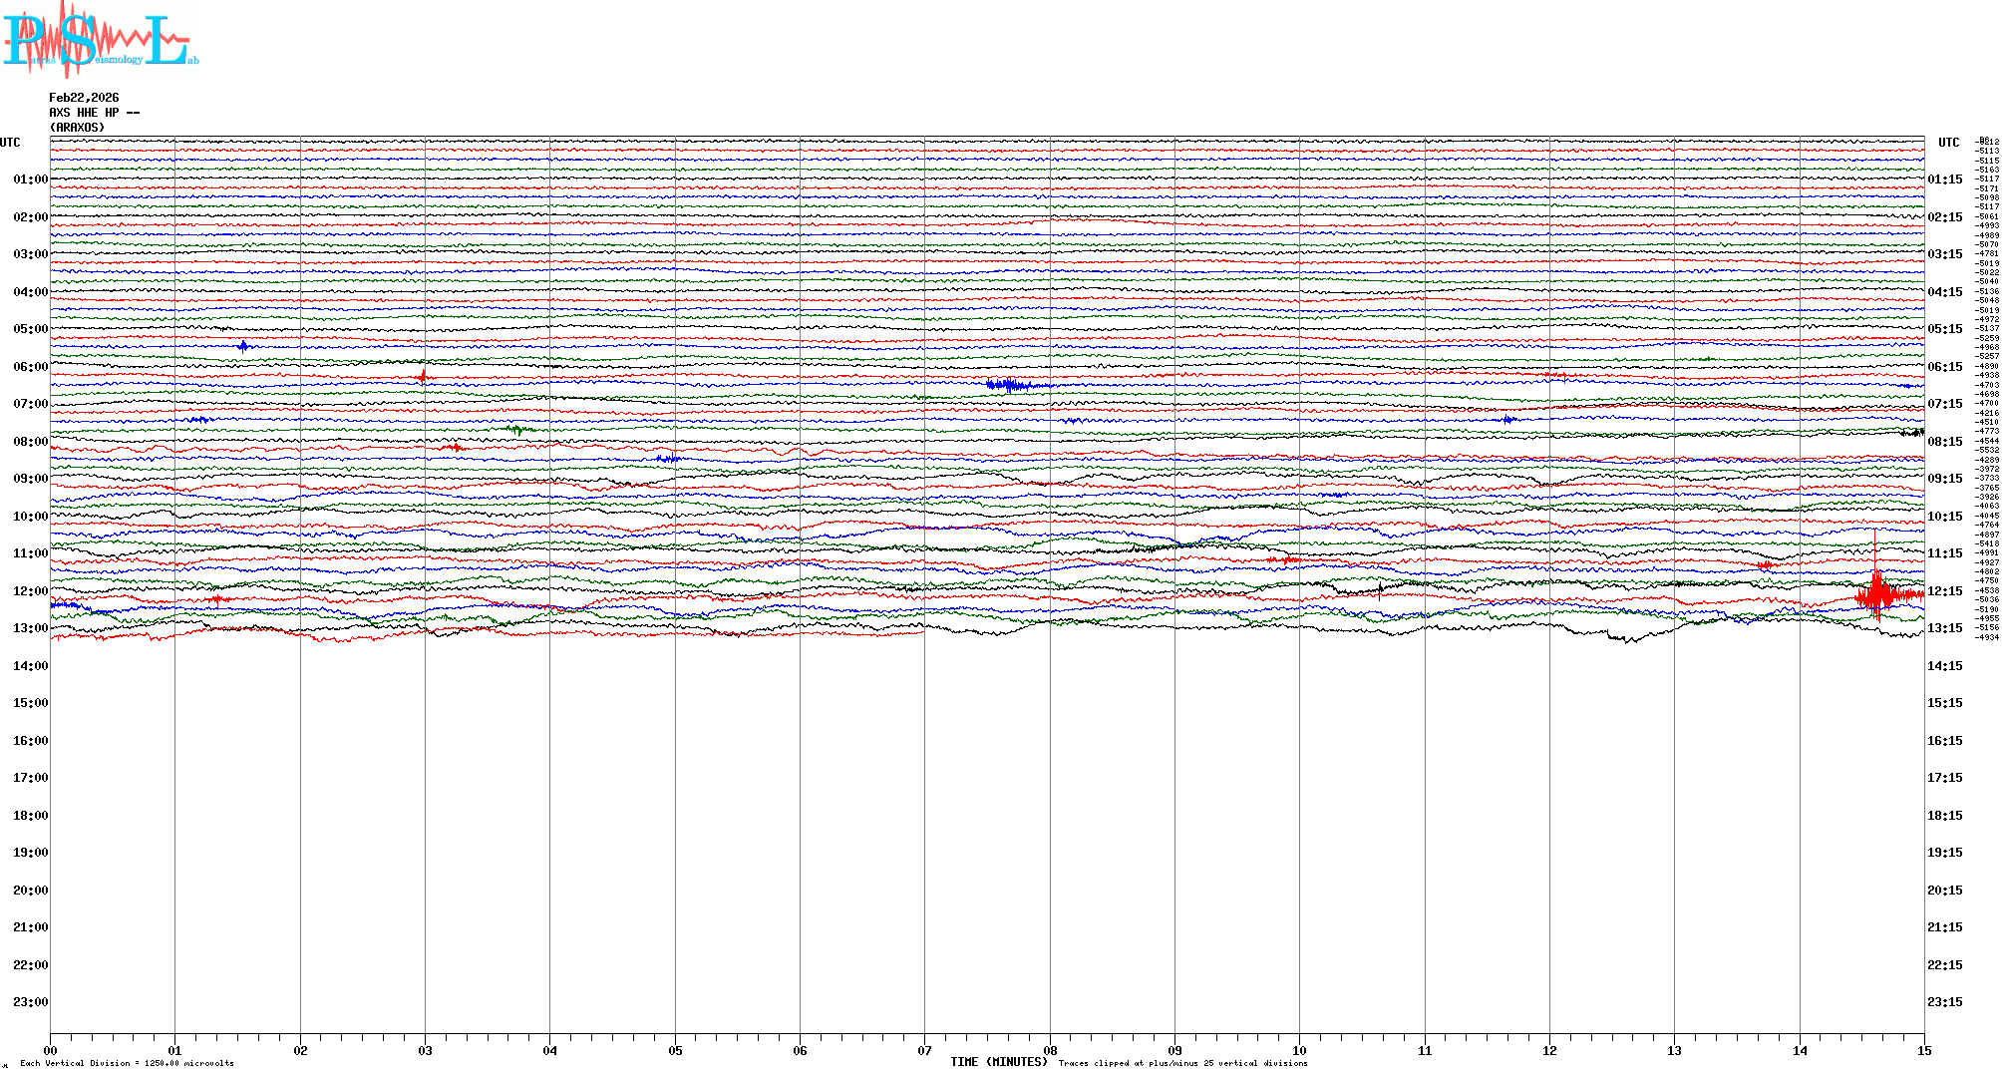Click the PSL seismology lab logo
The height and width of the screenshot is (1077, 2004).
100,40
